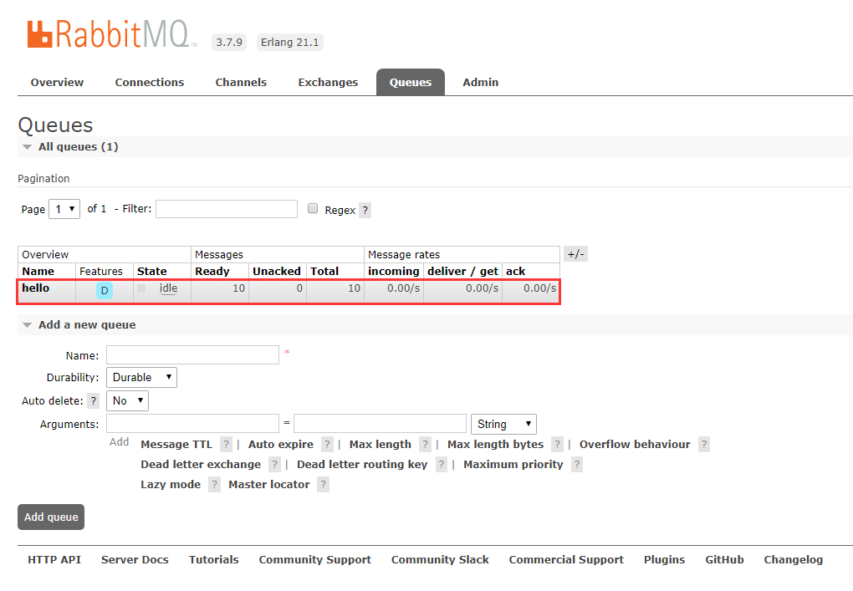
Task: Open the Community Slack footer link
Action: pyautogui.click(x=440, y=559)
